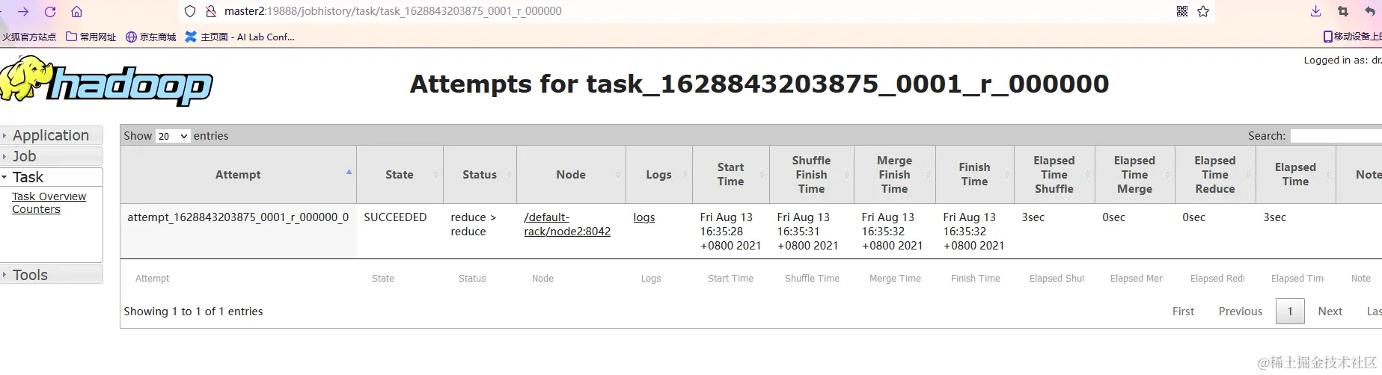Sort table by Attempt column
This screenshot has height=375, width=1382.
(238, 175)
